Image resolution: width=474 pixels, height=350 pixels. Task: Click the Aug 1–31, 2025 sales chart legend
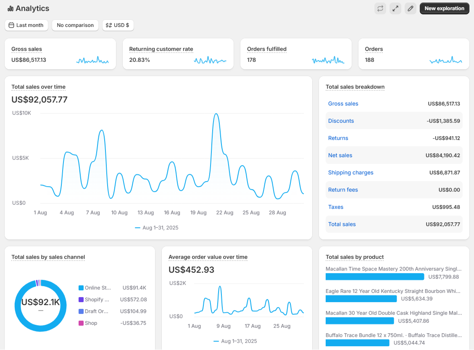[x=157, y=228]
